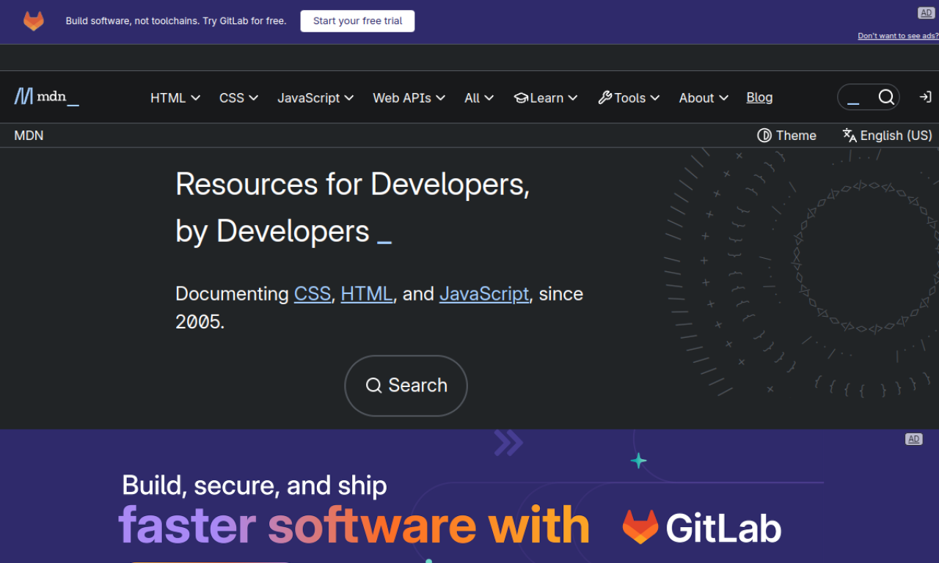Open the Theme switcher

(787, 136)
